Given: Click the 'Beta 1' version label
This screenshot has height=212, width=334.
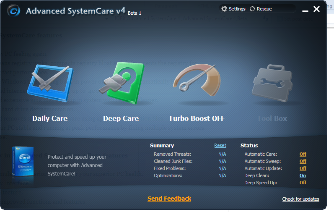Looking at the screenshot, I should coord(135,13).
